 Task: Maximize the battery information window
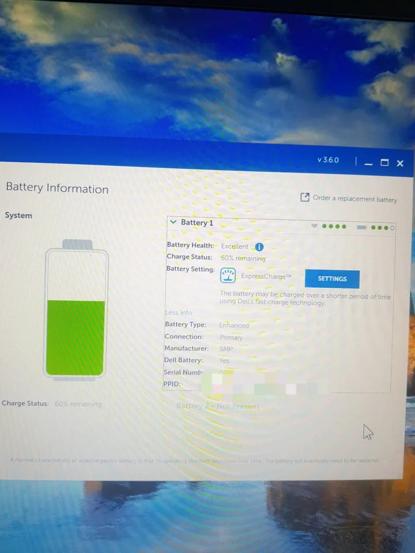(384, 163)
